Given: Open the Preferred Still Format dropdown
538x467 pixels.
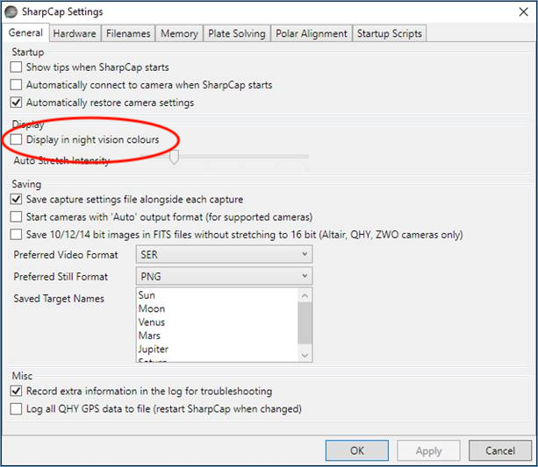Looking at the screenshot, I should click(x=224, y=277).
